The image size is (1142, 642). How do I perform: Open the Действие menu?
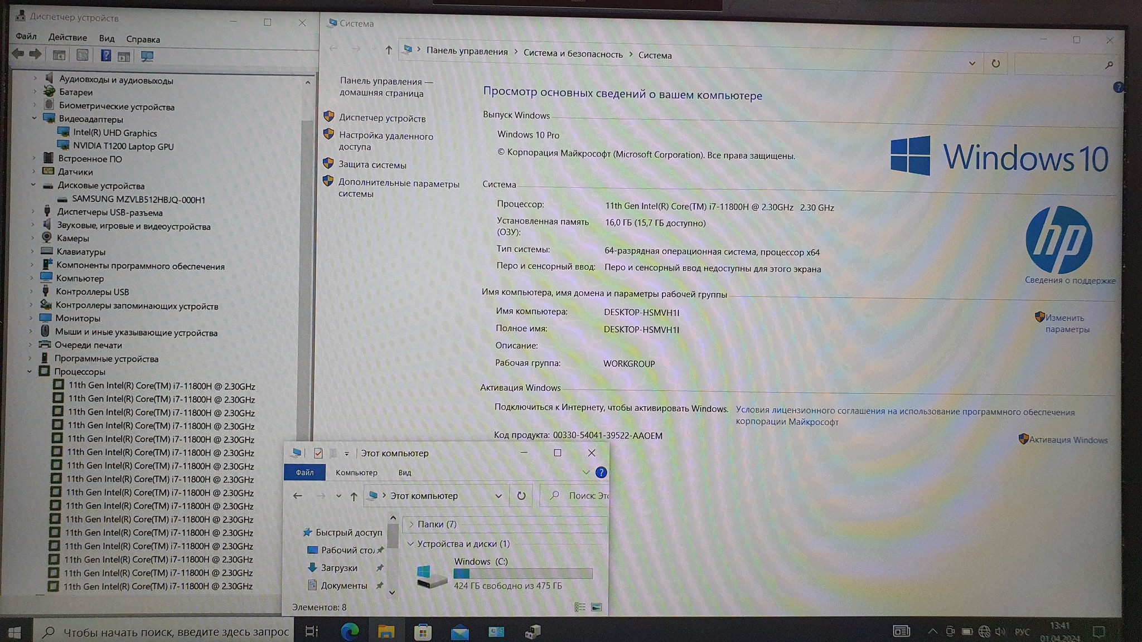(x=67, y=37)
